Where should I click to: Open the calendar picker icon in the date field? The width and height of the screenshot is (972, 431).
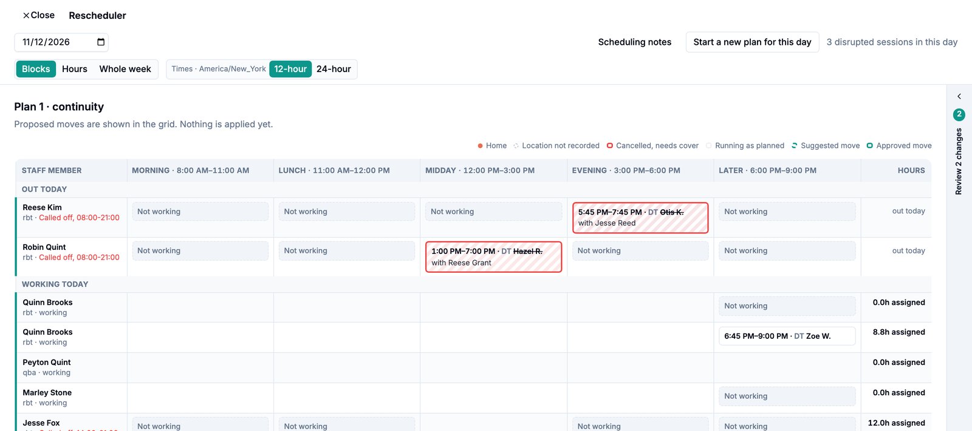[x=101, y=42]
